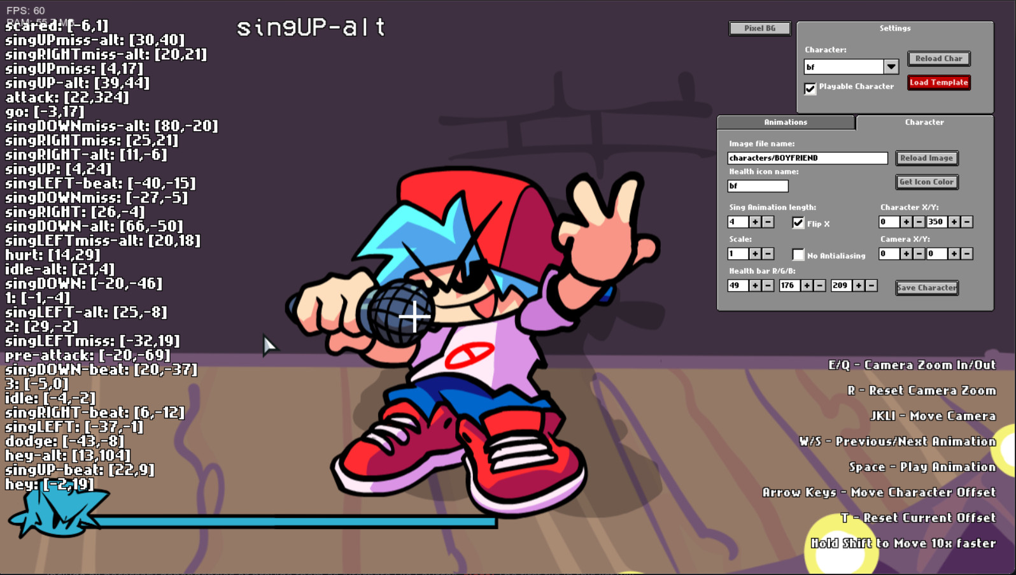Viewport: 1016px width, 575px height.
Task: Click the Pixel BG button
Action: pos(760,29)
